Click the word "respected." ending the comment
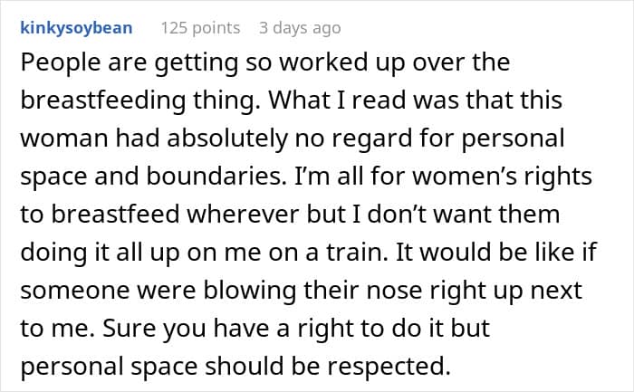Viewport: 634px width, 392px height. tap(389, 367)
